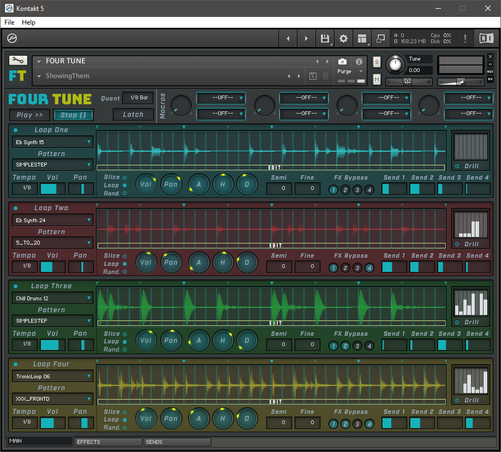Expand the 5_TO_20 pattern dropdown
This screenshot has width=501, height=452.
coord(52,243)
